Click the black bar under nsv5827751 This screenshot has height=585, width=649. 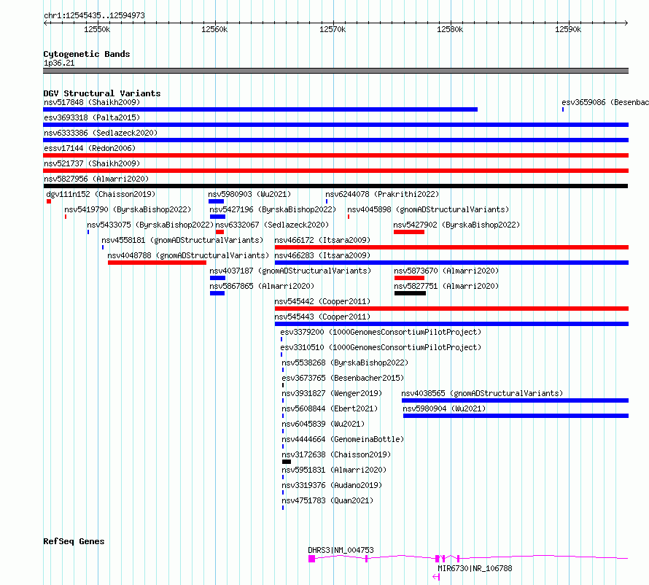(410, 293)
